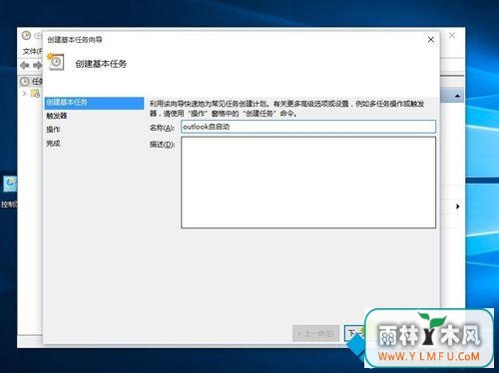499x373 pixels.
Task: Expand the task library tree node
Action: 24,94
